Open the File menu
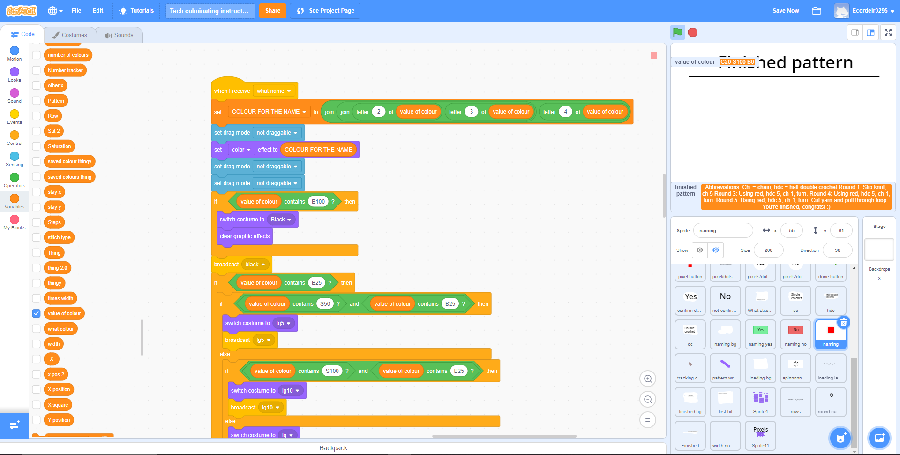Screen dimensions: 900x455 coord(76,10)
